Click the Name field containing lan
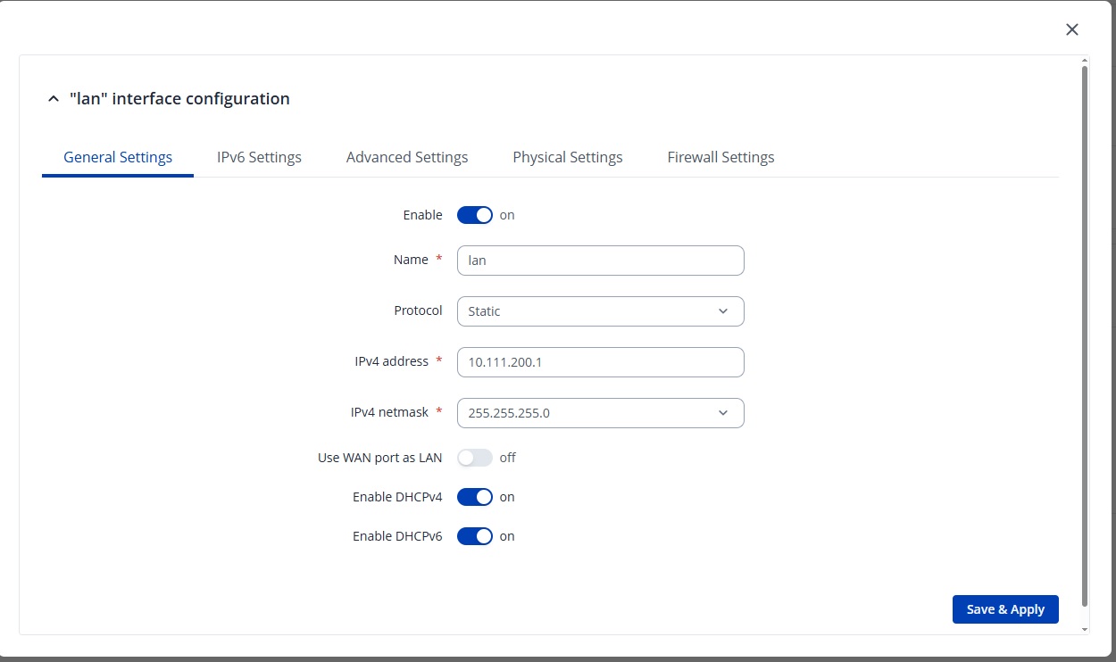Image resolution: width=1116 pixels, height=662 pixels. pyautogui.click(x=600, y=261)
